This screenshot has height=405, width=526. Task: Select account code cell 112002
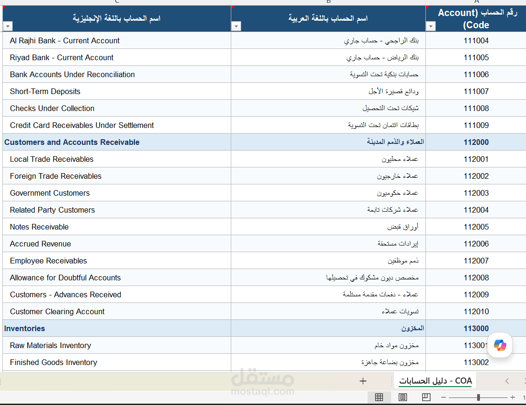pyautogui.click(x=476, y=176)
